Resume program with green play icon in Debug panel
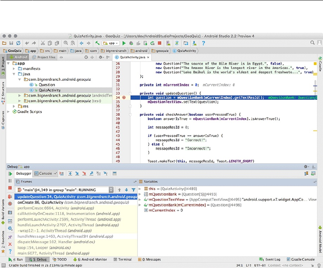Image resolution: width=323 pixels, height=268 pixels. (10, 174)
